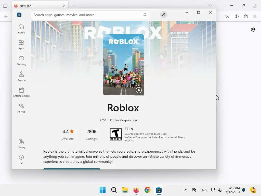Open a new Firefox tab with plus
Image resolution: width=261 pixels, height=196 pixels.
point(74,6)
